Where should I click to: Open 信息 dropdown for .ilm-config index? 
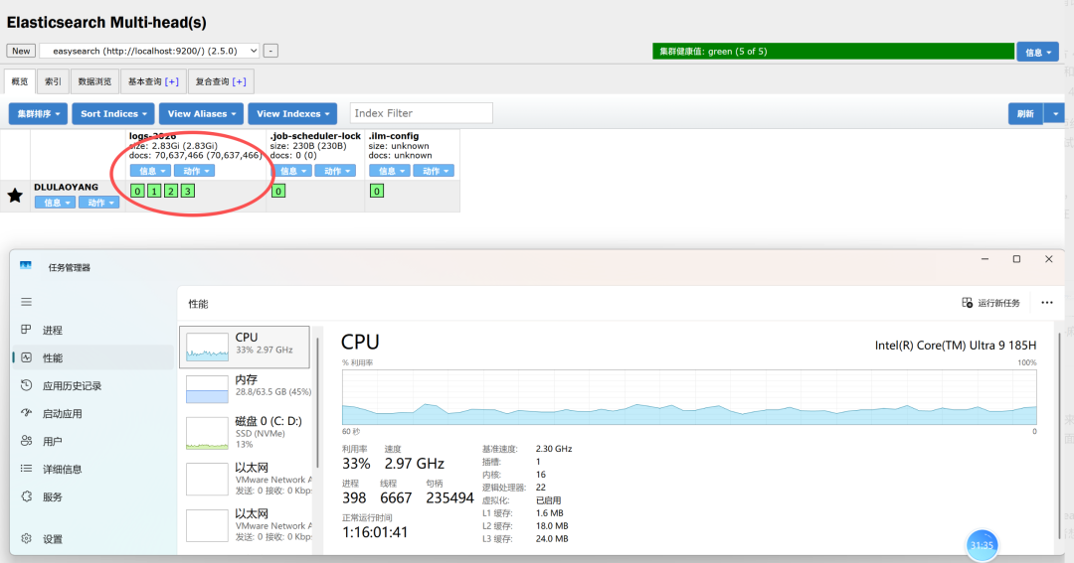point(390,171)
